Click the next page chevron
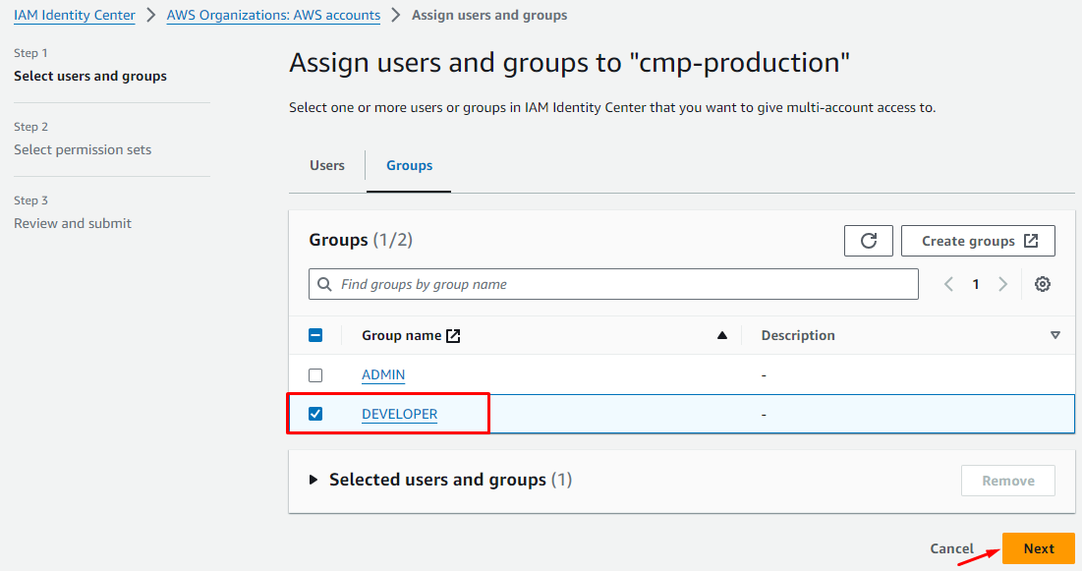Image resolution: width=1082 pixels, height=571 pixels. click(1002, 284)
